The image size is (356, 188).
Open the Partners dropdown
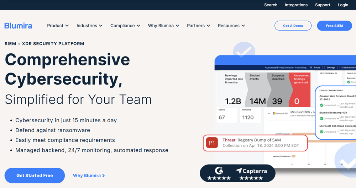click(x=198, y=26)
